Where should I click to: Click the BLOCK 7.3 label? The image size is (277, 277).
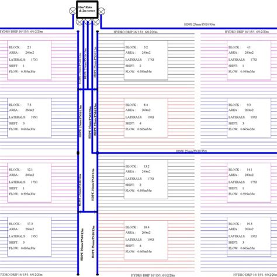20,105
